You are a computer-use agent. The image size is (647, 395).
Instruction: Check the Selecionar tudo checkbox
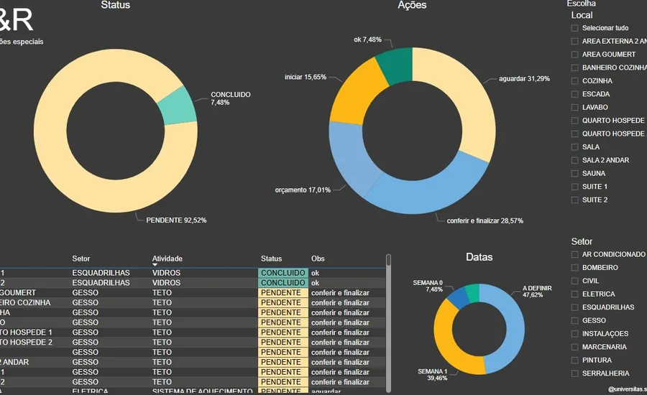574,28
